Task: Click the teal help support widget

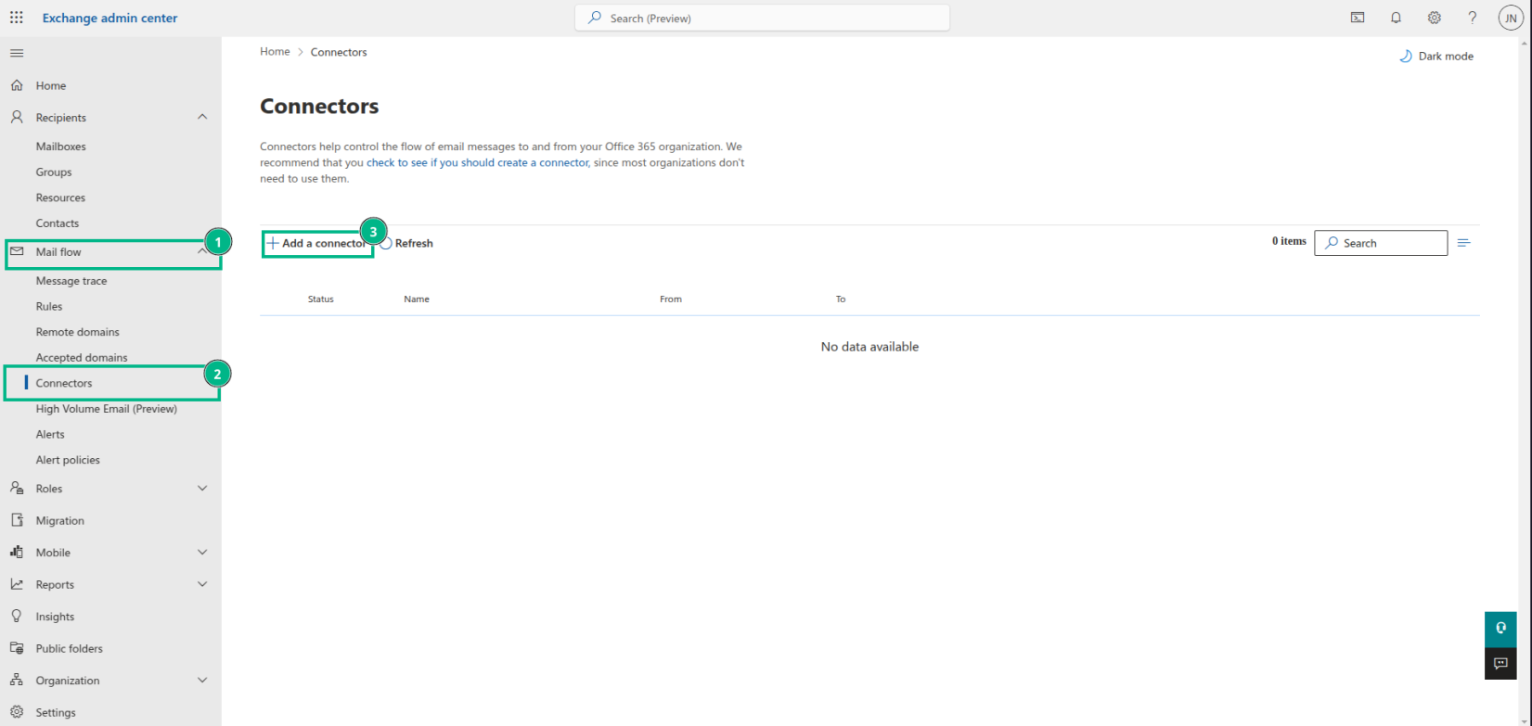Action: pos(1500,628)
